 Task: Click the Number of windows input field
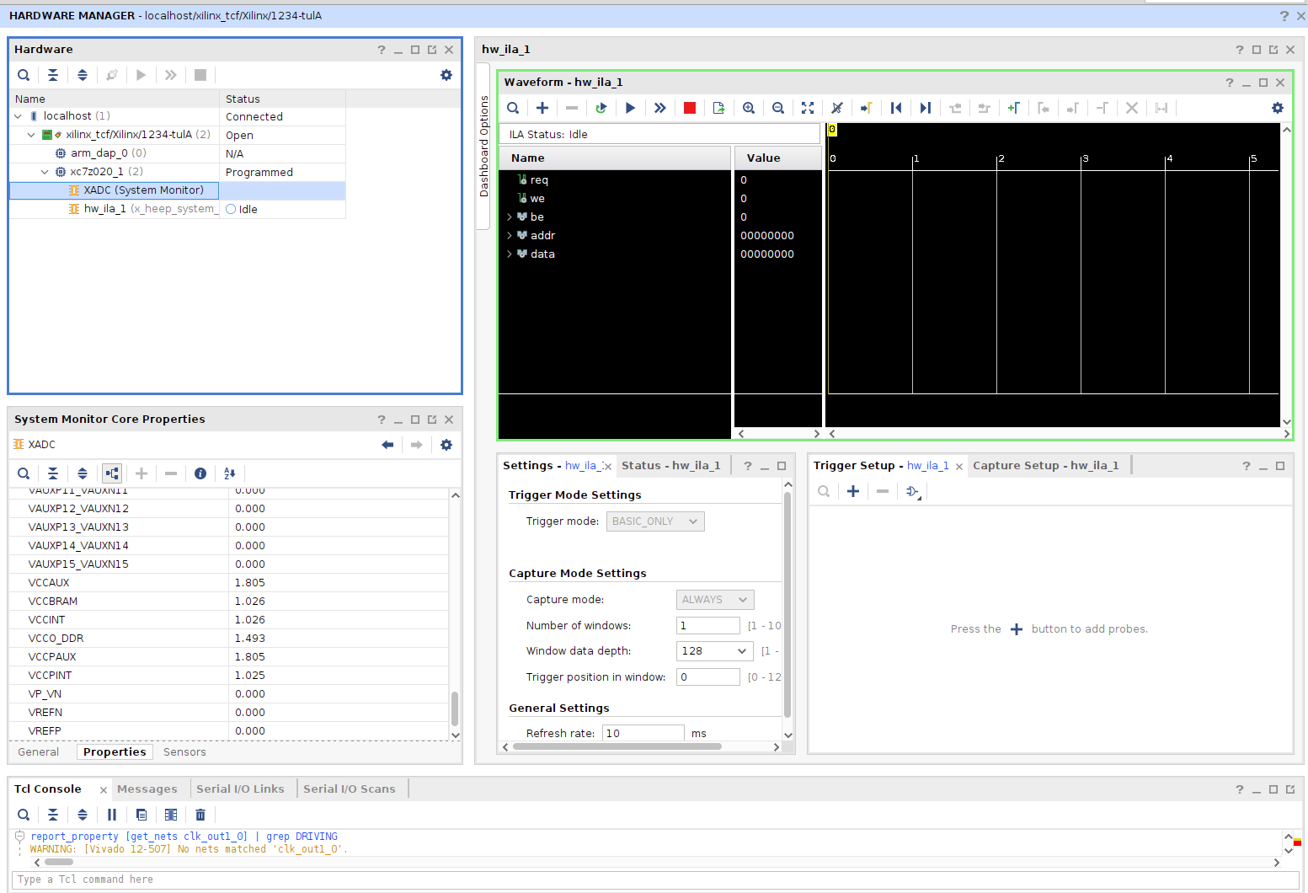708,626
